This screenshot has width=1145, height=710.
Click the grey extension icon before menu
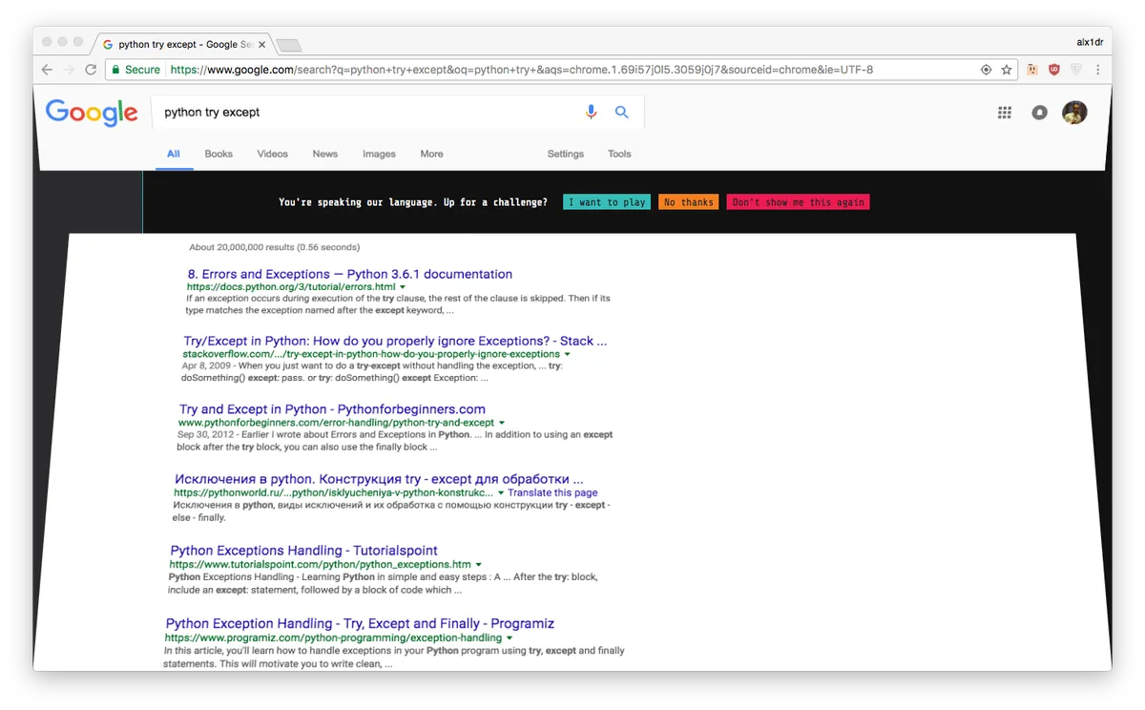pyautogui.click(x=1076, y=70)
